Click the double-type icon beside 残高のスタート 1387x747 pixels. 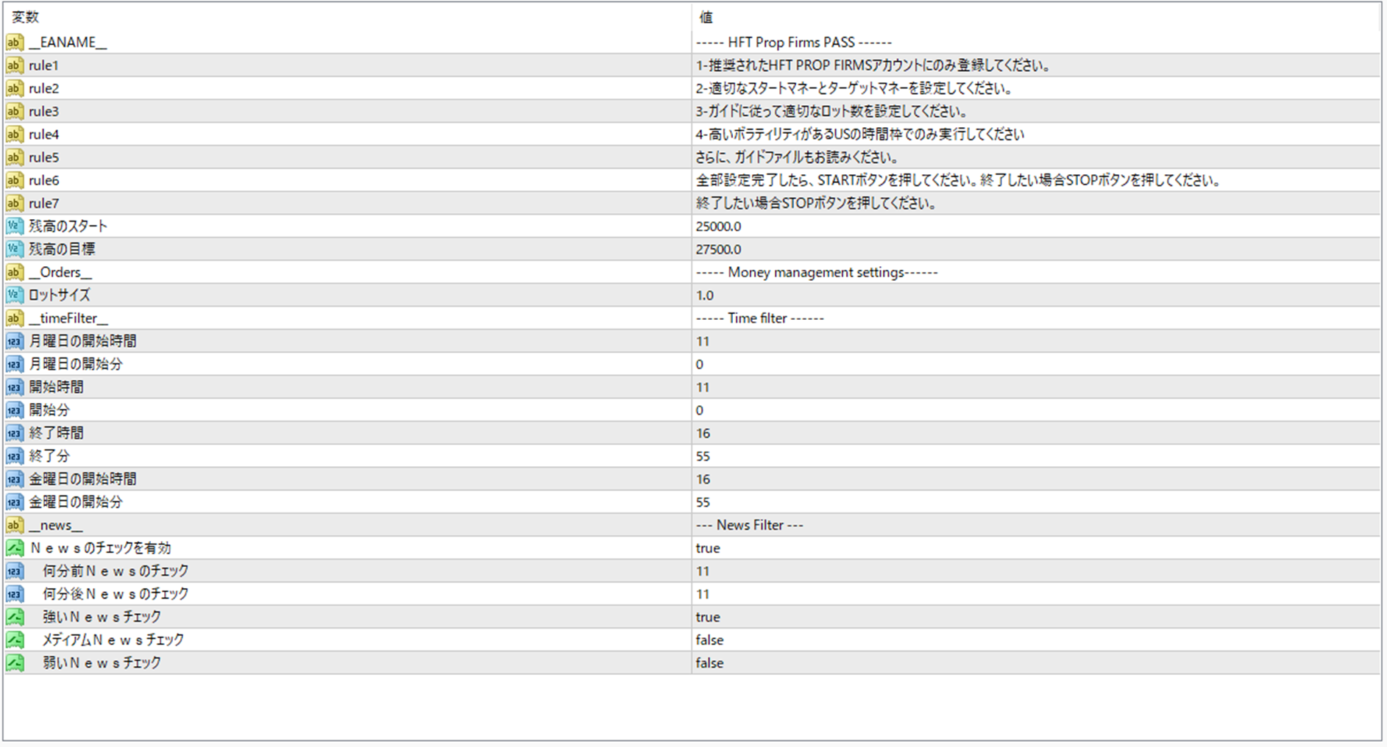pos(15,226)
